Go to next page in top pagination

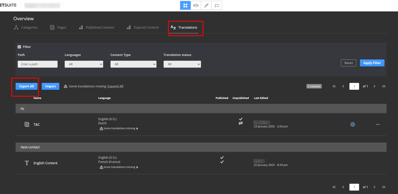[374, 86]
